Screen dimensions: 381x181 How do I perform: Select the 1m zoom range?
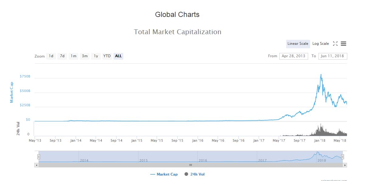tap(73, 56)
